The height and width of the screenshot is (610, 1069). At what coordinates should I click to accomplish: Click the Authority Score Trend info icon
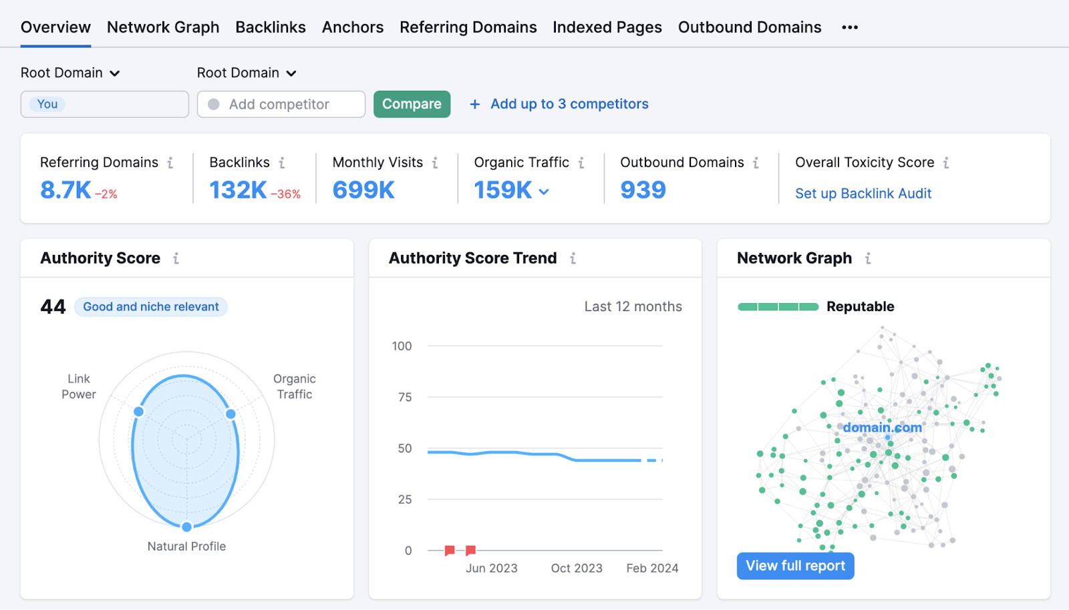(x=573, y=258)
